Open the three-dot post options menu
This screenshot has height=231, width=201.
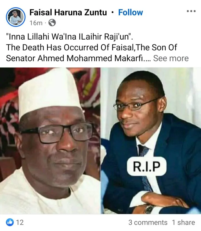click(191, 11)
